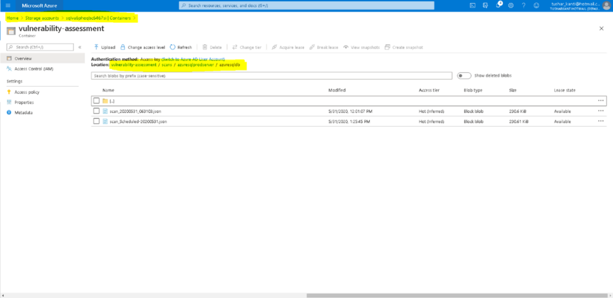613x298 pixels.
Task: Check the box for the [..] folder row
Action: click(x=96, y=101)
